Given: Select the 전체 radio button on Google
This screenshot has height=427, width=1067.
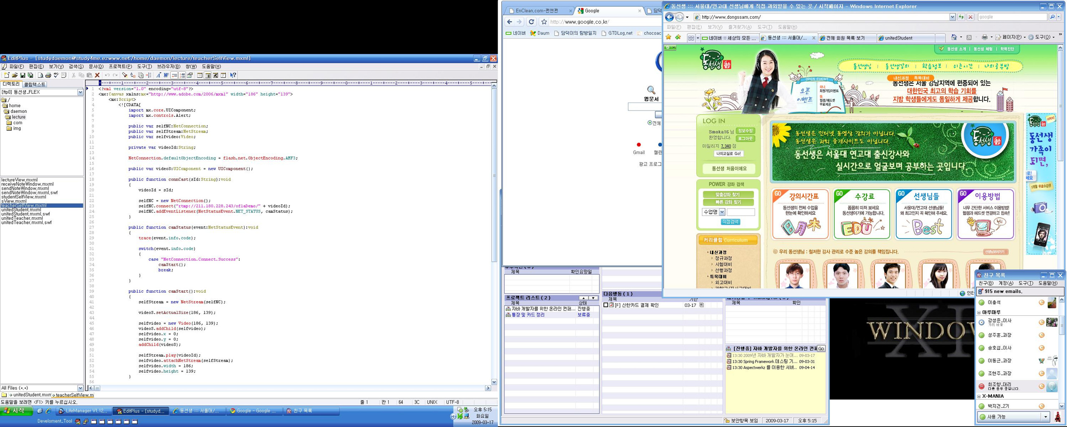Looking at the screenshot, I should (650, 123).
